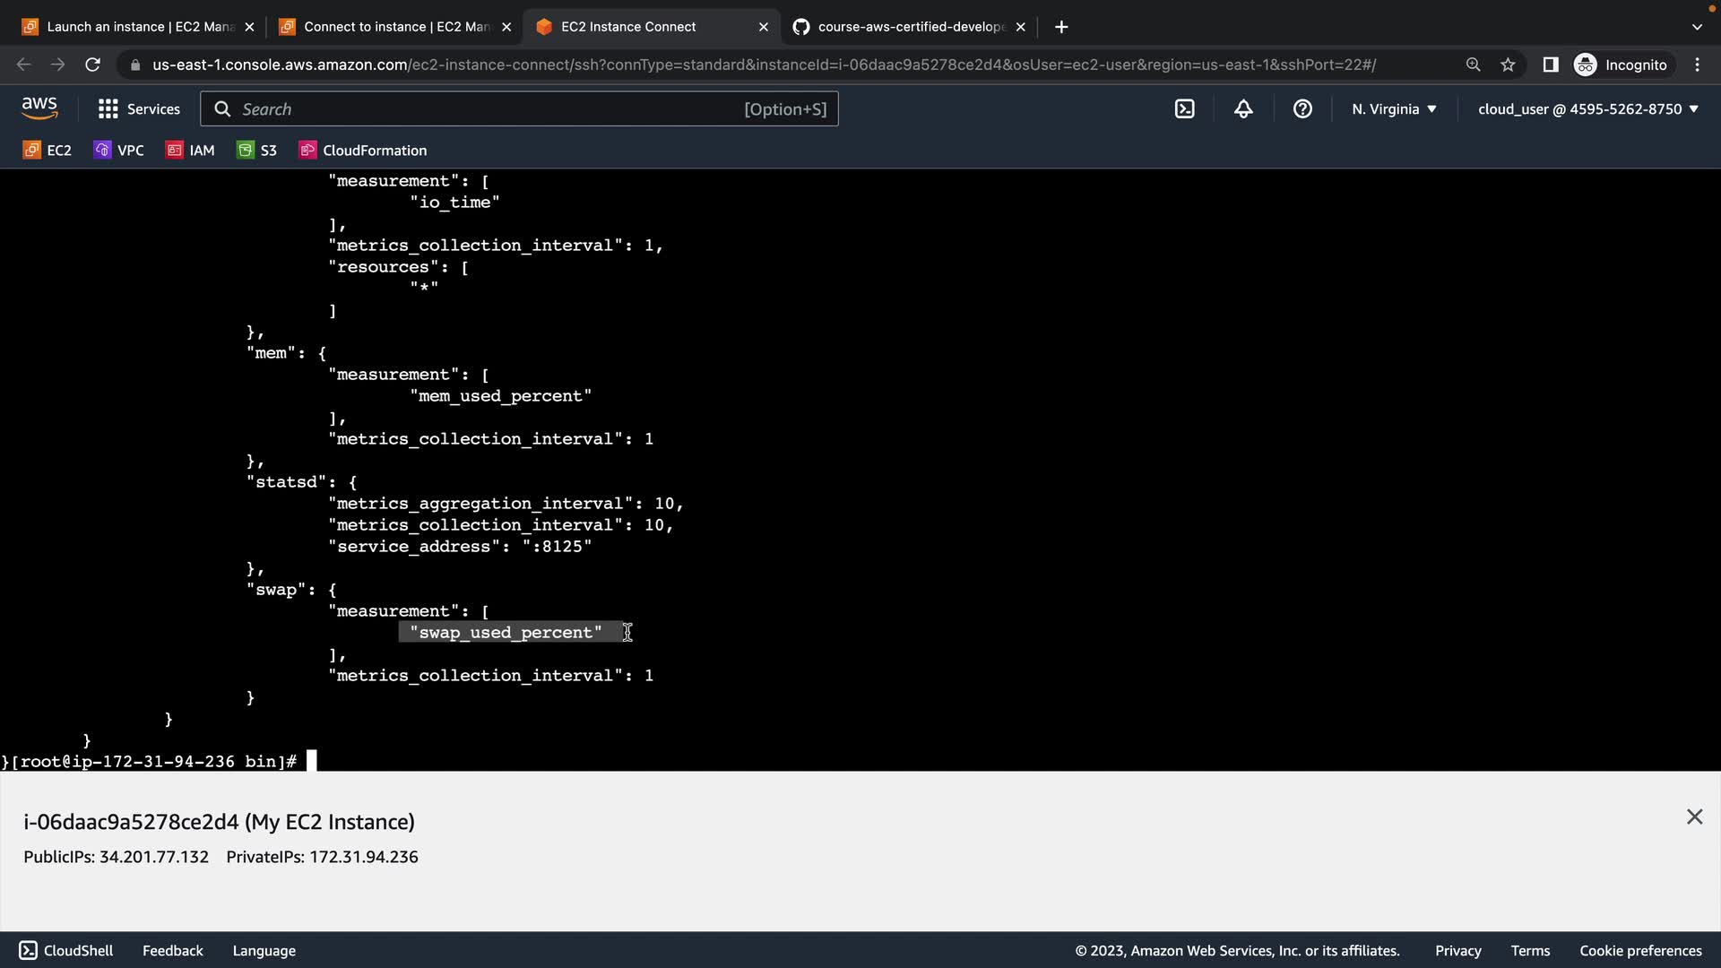Click the AWS logo home icon

pyautogui.click(x=39, y=108)
